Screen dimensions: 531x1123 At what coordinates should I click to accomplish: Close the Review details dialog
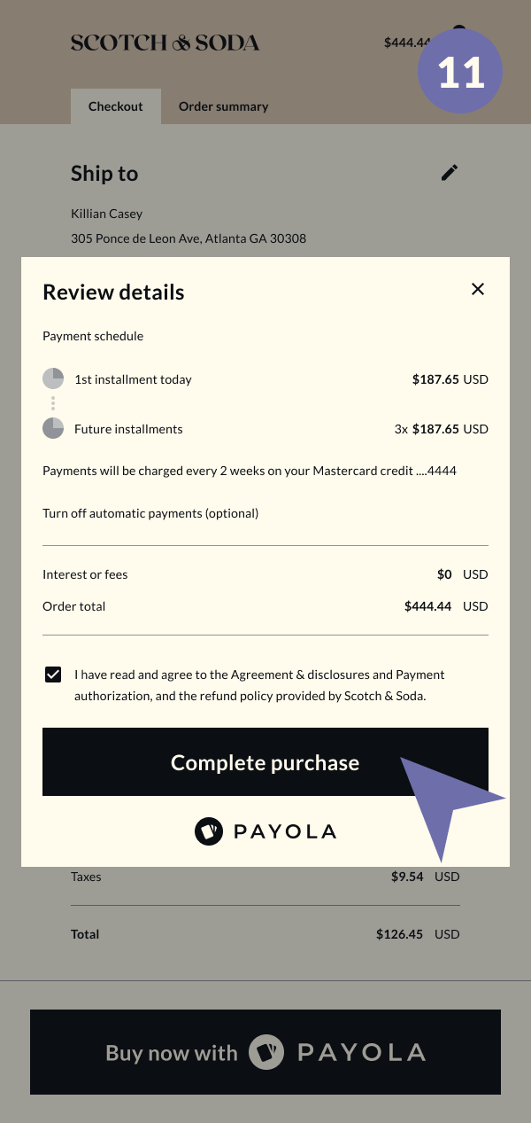click(478, 289)
